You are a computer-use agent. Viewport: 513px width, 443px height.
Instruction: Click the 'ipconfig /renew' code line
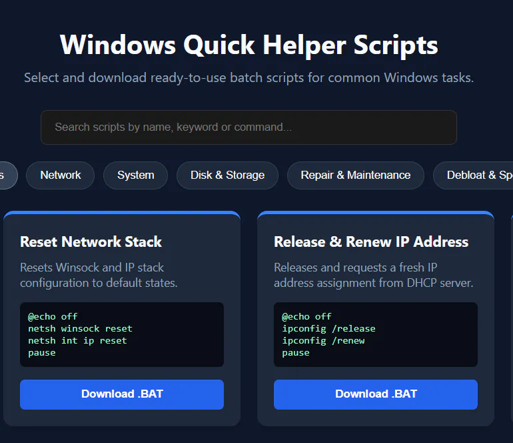323,341
